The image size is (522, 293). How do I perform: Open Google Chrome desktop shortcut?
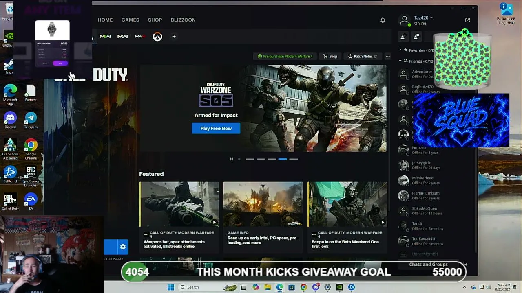pos(31,149)
